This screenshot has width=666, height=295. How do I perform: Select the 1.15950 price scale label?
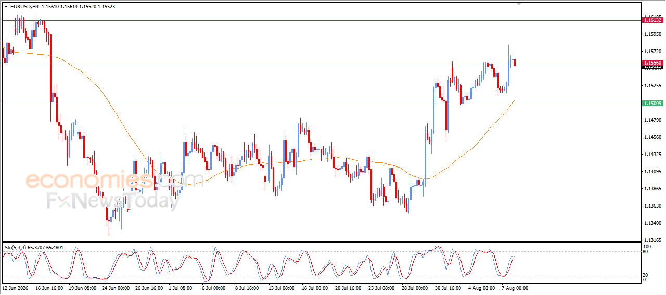(x=652, y=34)
